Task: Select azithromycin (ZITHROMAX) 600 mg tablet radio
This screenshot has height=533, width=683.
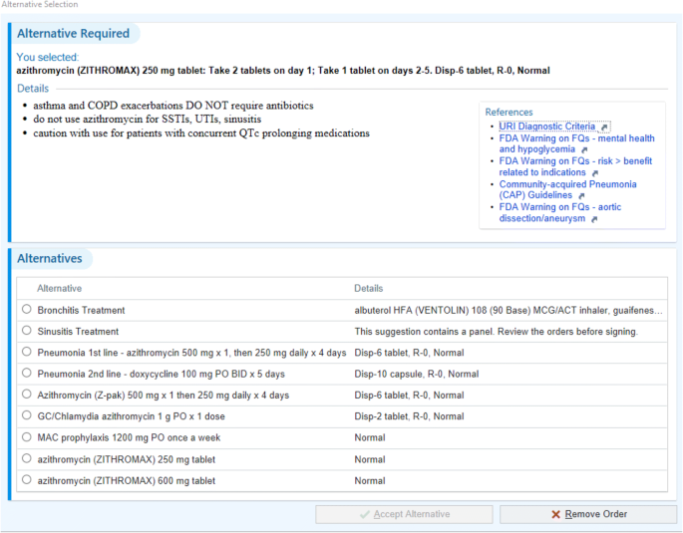Action: 27,480
